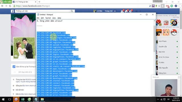Viewport: 182px width, 102px height.
Task: Click the Sống tại Bắc Ninh entry
Action: [26, 86]
